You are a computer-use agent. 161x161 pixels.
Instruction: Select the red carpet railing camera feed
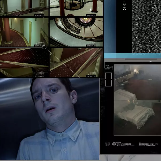tap(24, 63)
